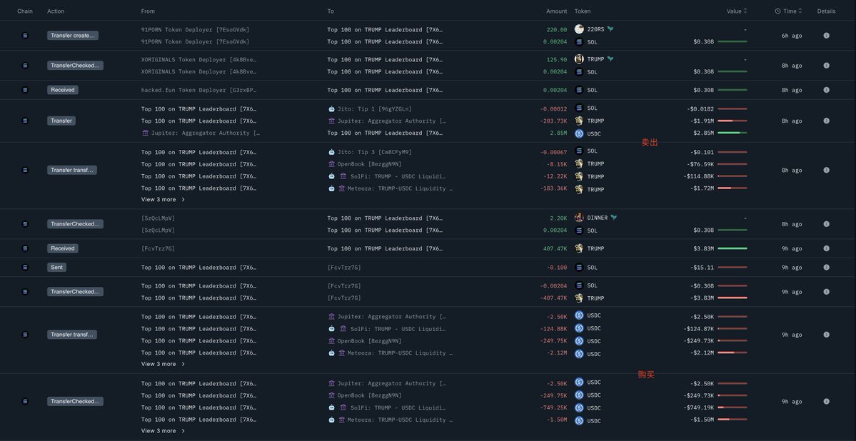
Task: Click the green value bar beside $3.83M
Action: (x=732, y=248)
